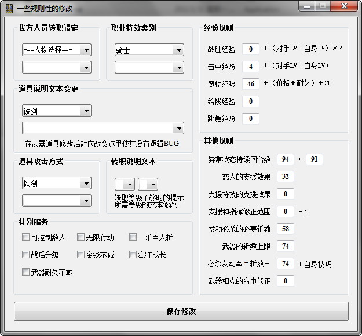Enable 武器耐久不减 checkbox
This screenshot has height=336, width=362.
click(x=25, y=272)
